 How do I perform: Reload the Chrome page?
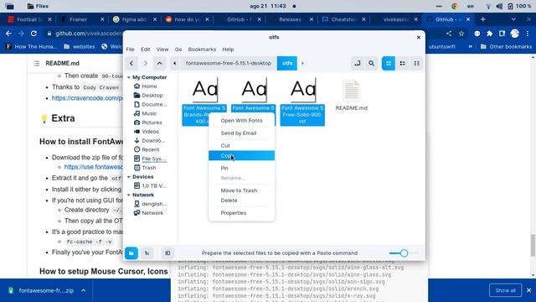point(33,34)
